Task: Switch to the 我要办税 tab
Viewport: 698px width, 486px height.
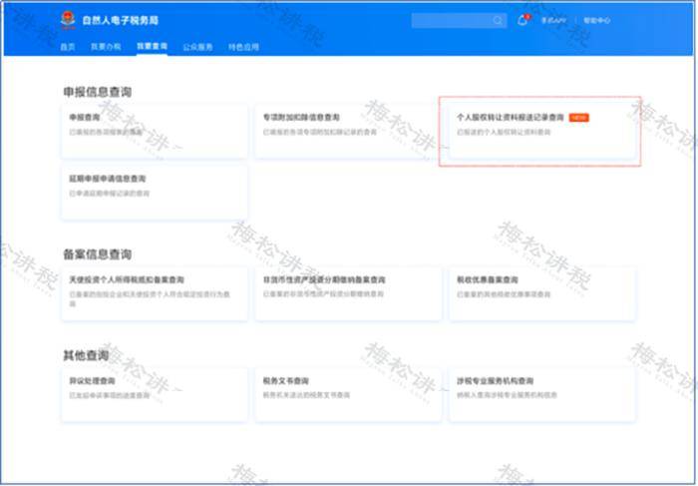Action: 106,47
